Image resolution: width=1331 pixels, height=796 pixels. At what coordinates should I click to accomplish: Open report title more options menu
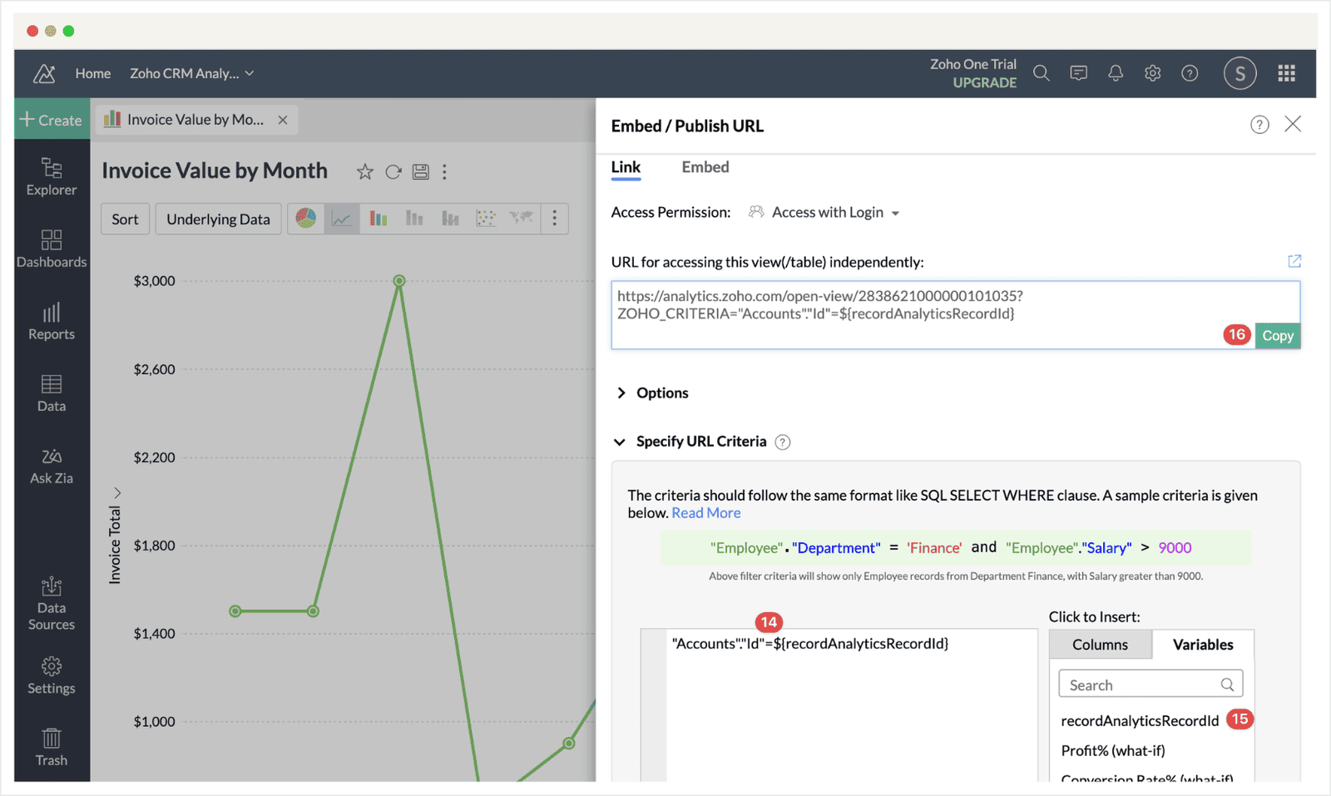(444, 172)
